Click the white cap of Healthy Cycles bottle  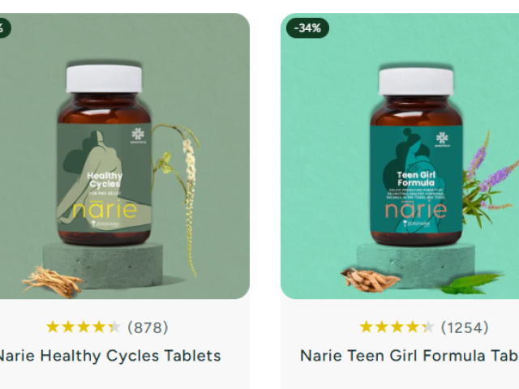[104, 79]
